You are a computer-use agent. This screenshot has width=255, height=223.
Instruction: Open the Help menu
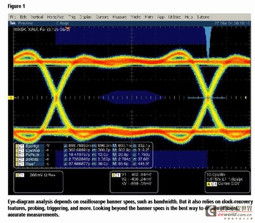tap(189, 17)
